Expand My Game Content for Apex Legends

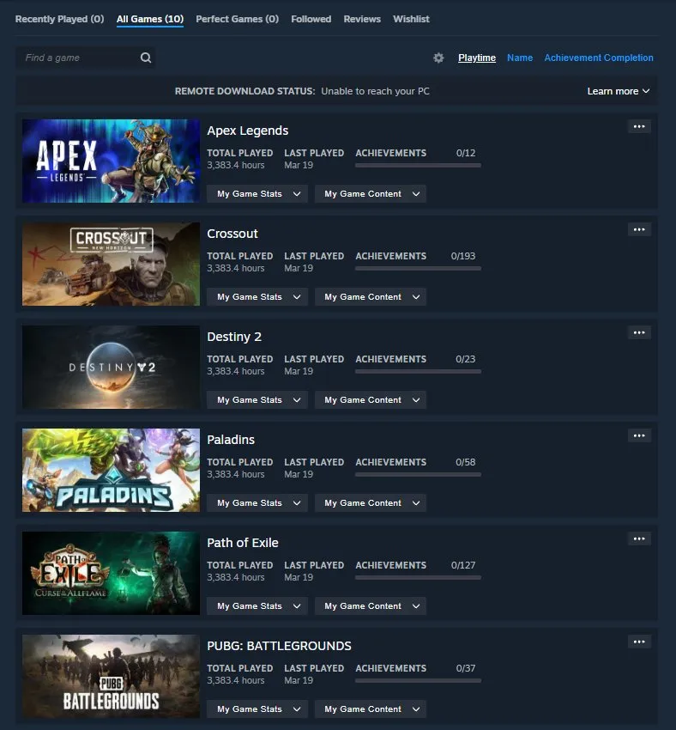pyautogui.click(x=371, y=194)
